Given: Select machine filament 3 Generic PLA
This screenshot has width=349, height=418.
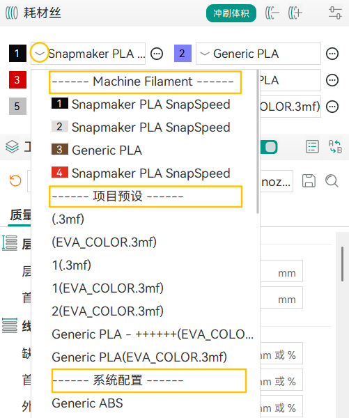Looking at the screenshot, I should click(144, 150).
